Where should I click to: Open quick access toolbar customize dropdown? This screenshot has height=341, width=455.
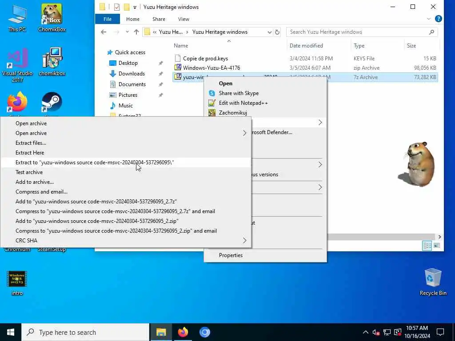point(135,7)
